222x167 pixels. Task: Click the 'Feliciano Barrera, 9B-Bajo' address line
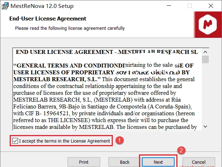(x=102, y=106)
